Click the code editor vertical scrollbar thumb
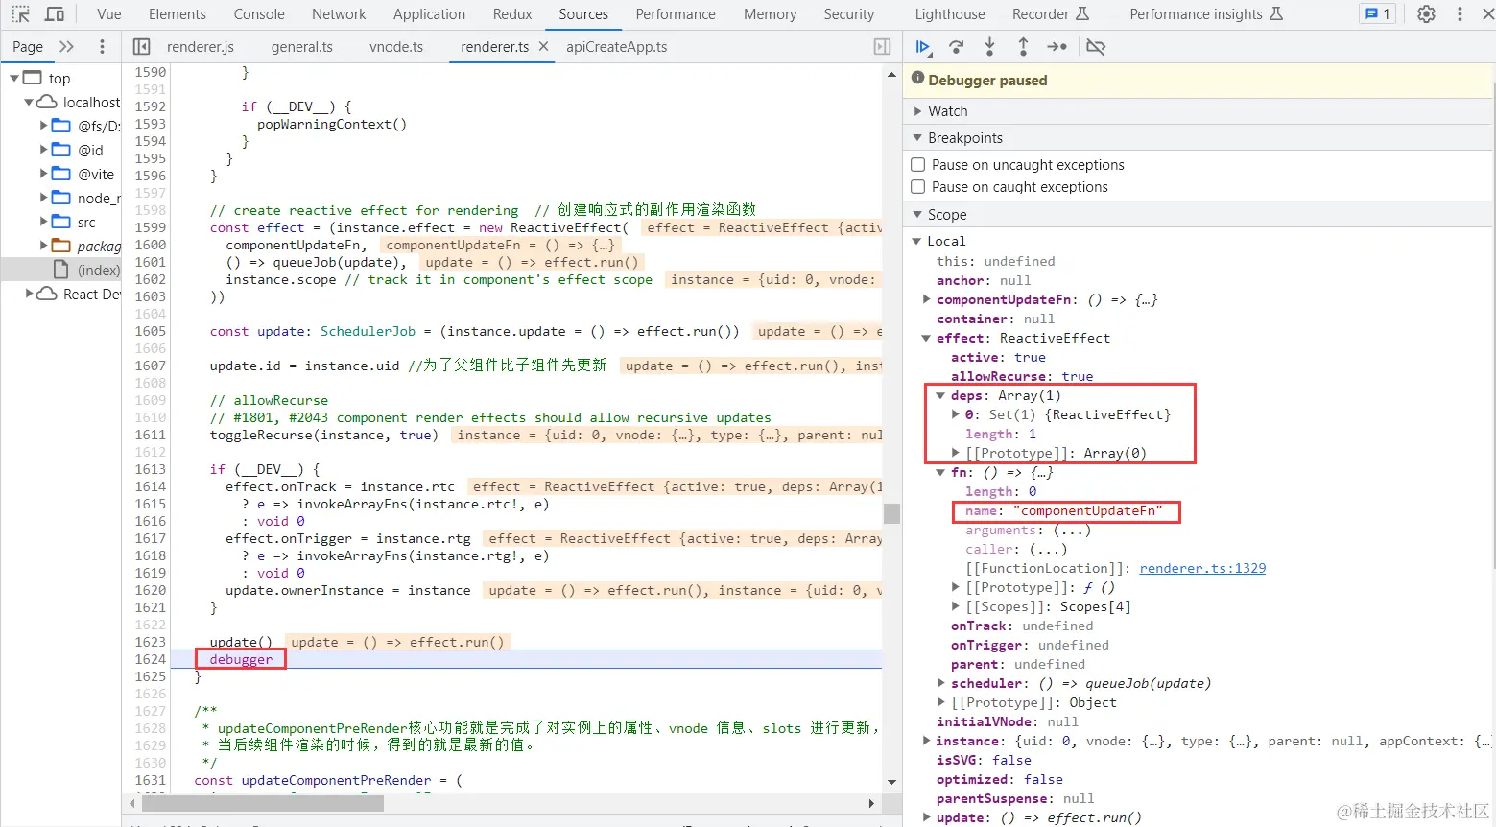The height and width of the screenshot is (827, 1496). tap(892, 513)
